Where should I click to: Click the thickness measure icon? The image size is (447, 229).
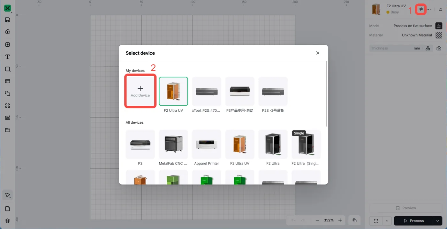[428, 48]
